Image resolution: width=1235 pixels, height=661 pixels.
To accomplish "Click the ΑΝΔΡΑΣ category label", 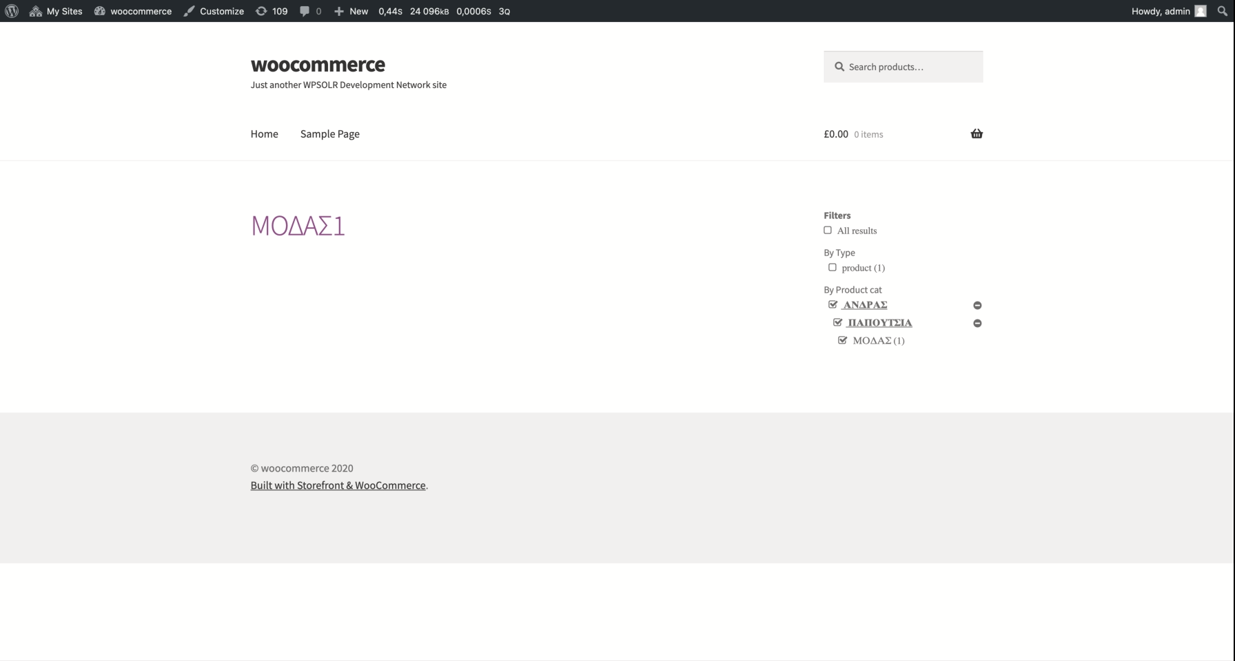I will 865,305.
